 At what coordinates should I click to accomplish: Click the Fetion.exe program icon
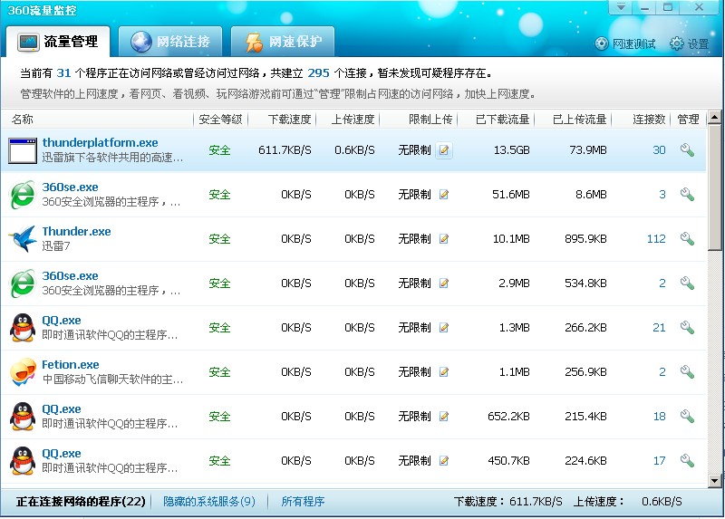(x=23, y=371)
